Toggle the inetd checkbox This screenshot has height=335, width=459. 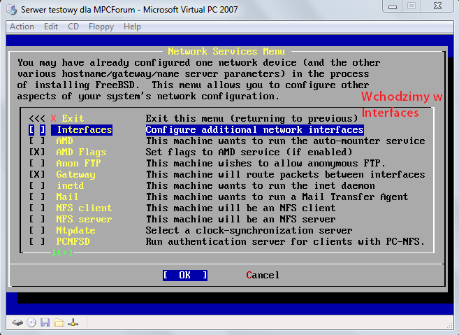37,185
